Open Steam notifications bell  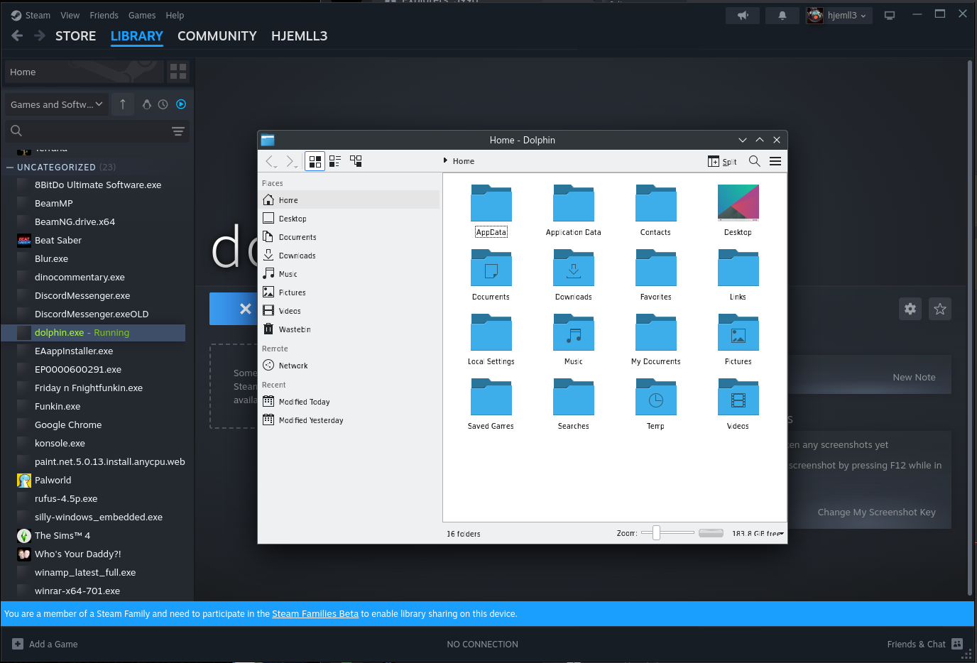point(782,16)
